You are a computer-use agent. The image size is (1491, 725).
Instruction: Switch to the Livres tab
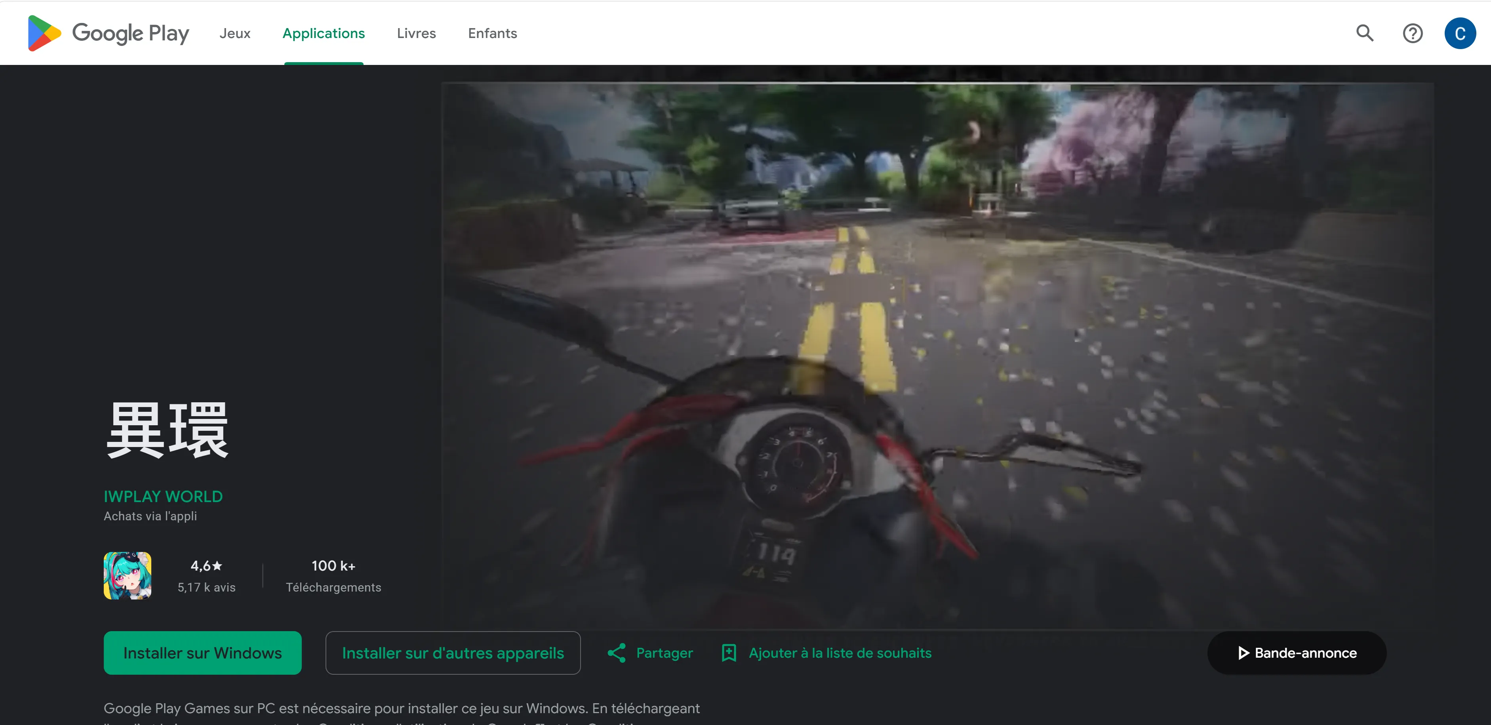point(416,33)
